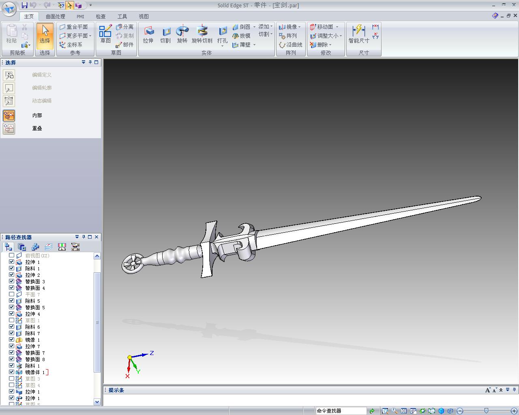Click the 阵列 pattern tool

pyautogui.click(x=288, y=36)
